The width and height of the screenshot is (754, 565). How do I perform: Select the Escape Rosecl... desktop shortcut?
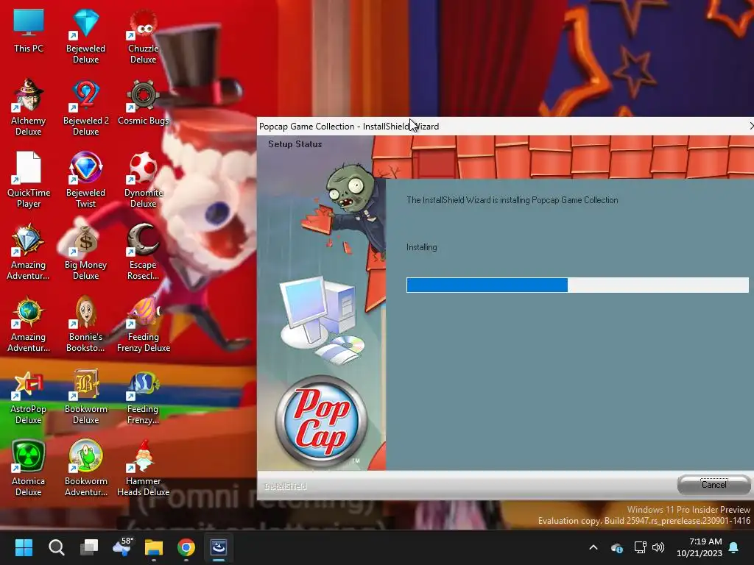tap(144, 253)
